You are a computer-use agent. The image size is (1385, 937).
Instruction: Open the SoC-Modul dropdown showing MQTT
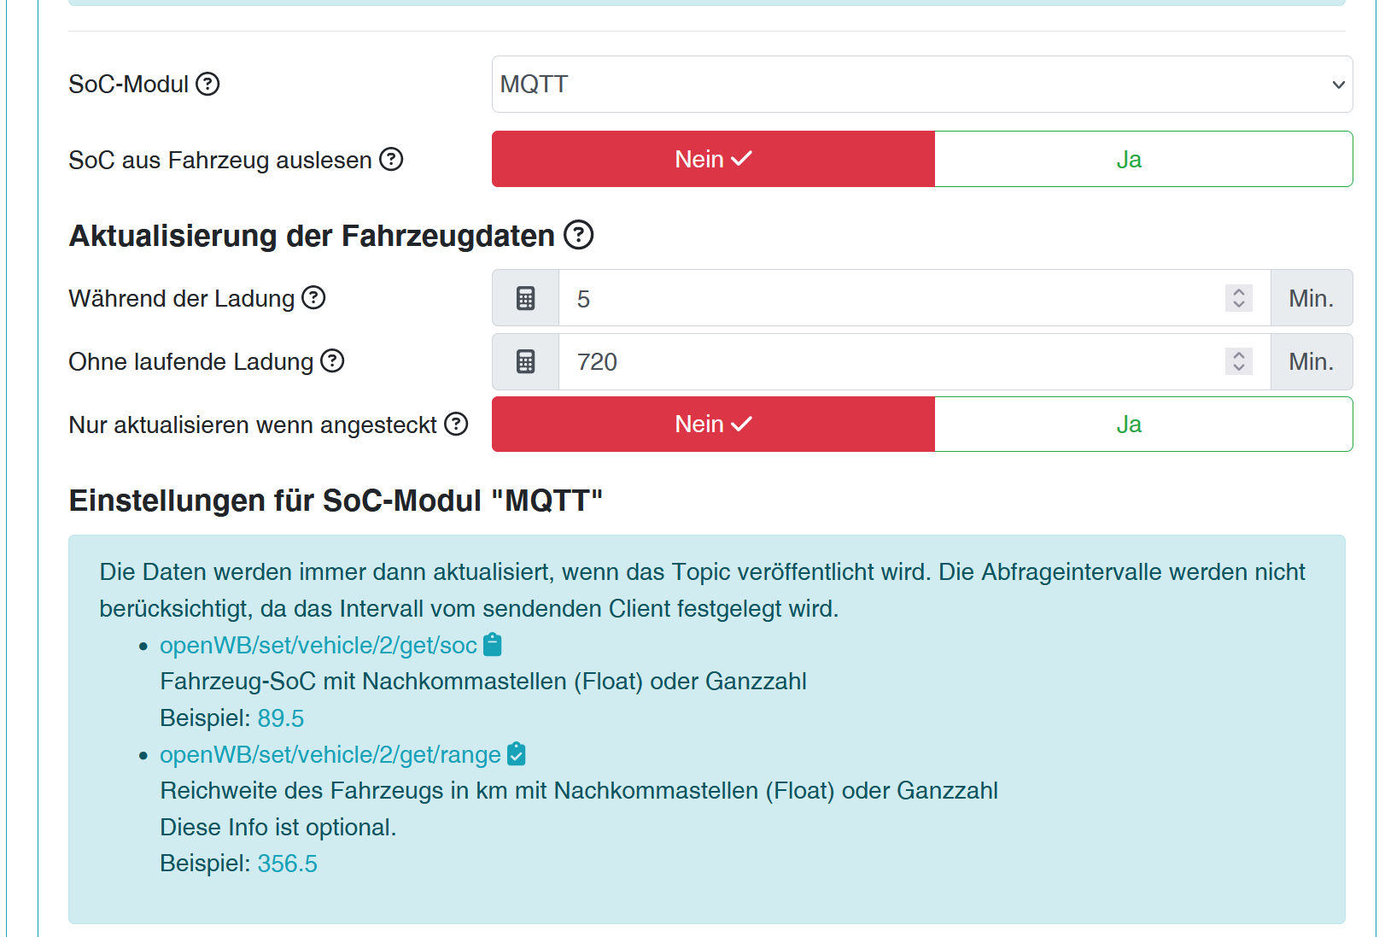[x=922, y=84]
